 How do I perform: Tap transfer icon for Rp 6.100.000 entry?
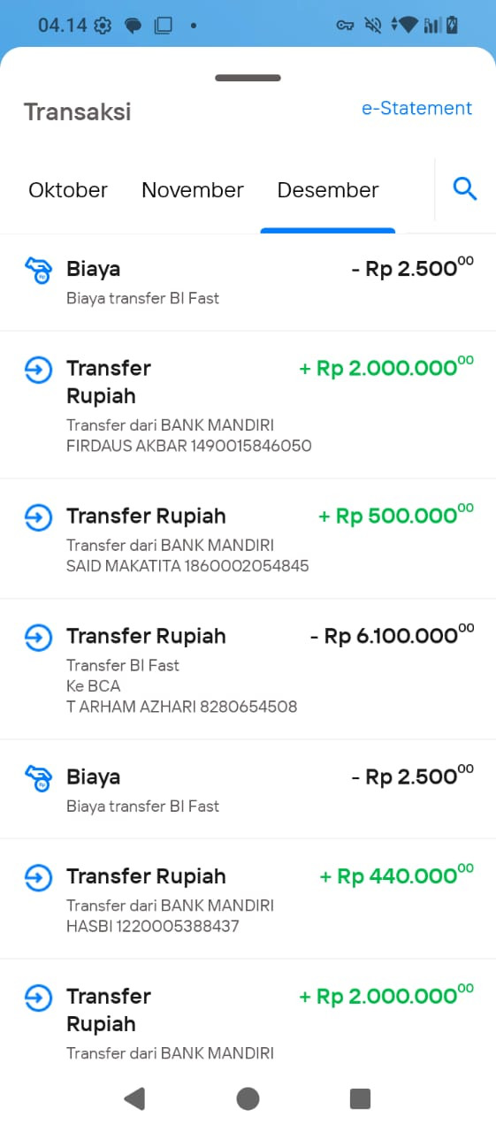click(x=38, y=638)
